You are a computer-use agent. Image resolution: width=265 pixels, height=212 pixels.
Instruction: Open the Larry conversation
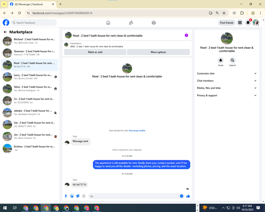[x=30, y=77]
